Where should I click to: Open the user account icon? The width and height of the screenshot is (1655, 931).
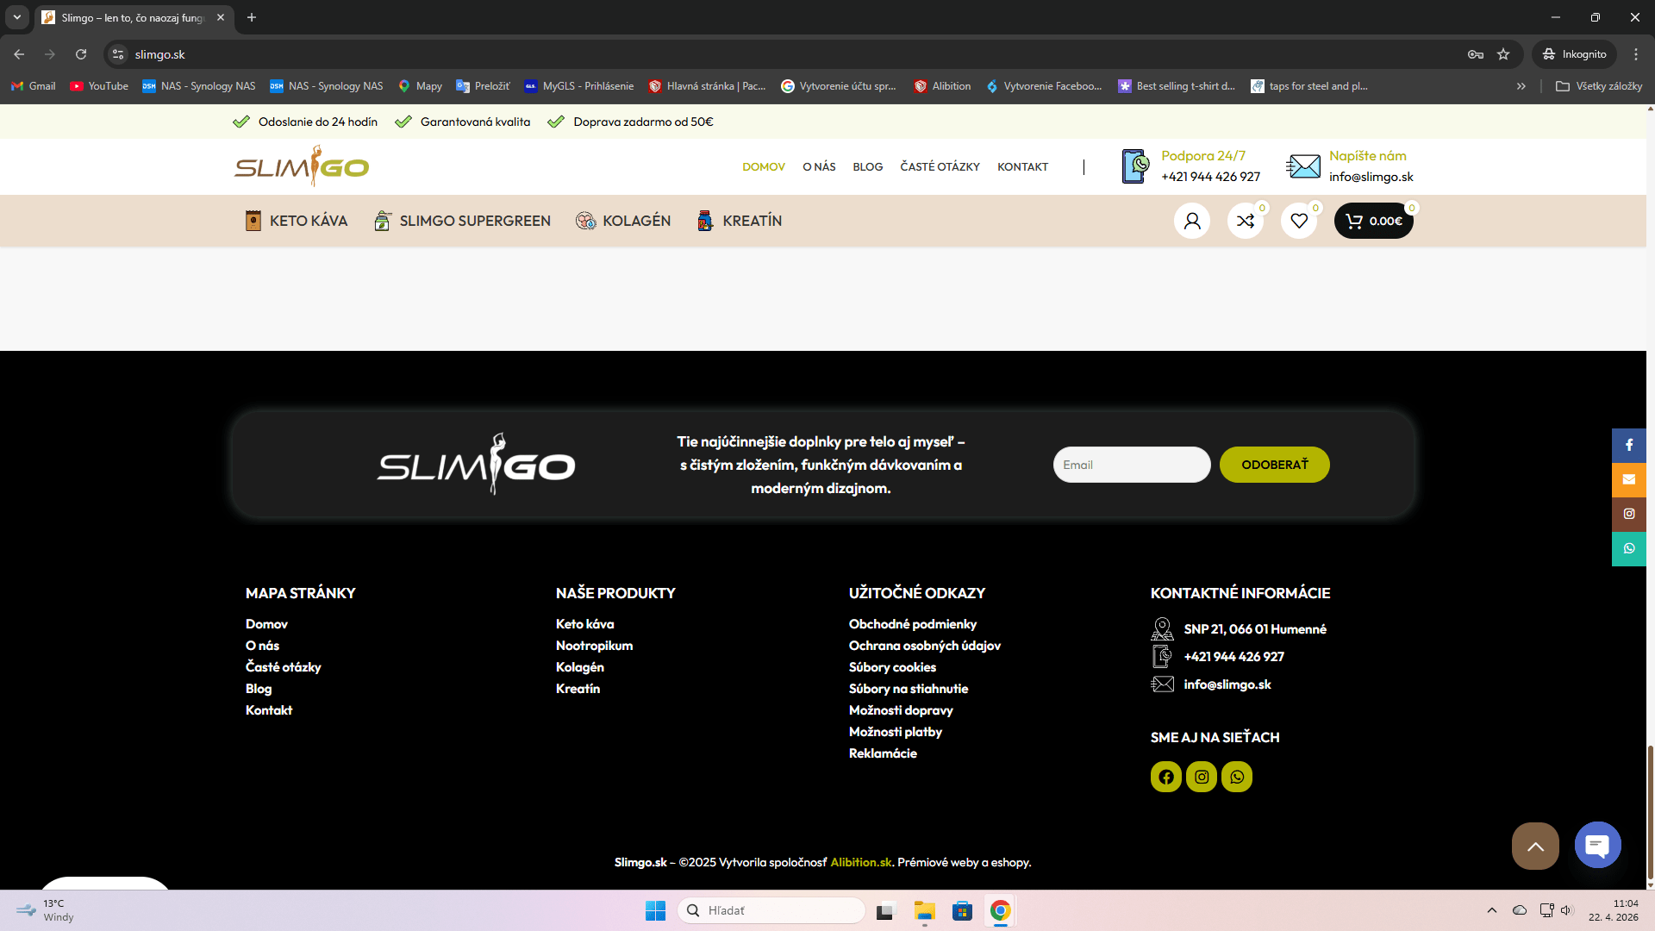click(1191, 221)
